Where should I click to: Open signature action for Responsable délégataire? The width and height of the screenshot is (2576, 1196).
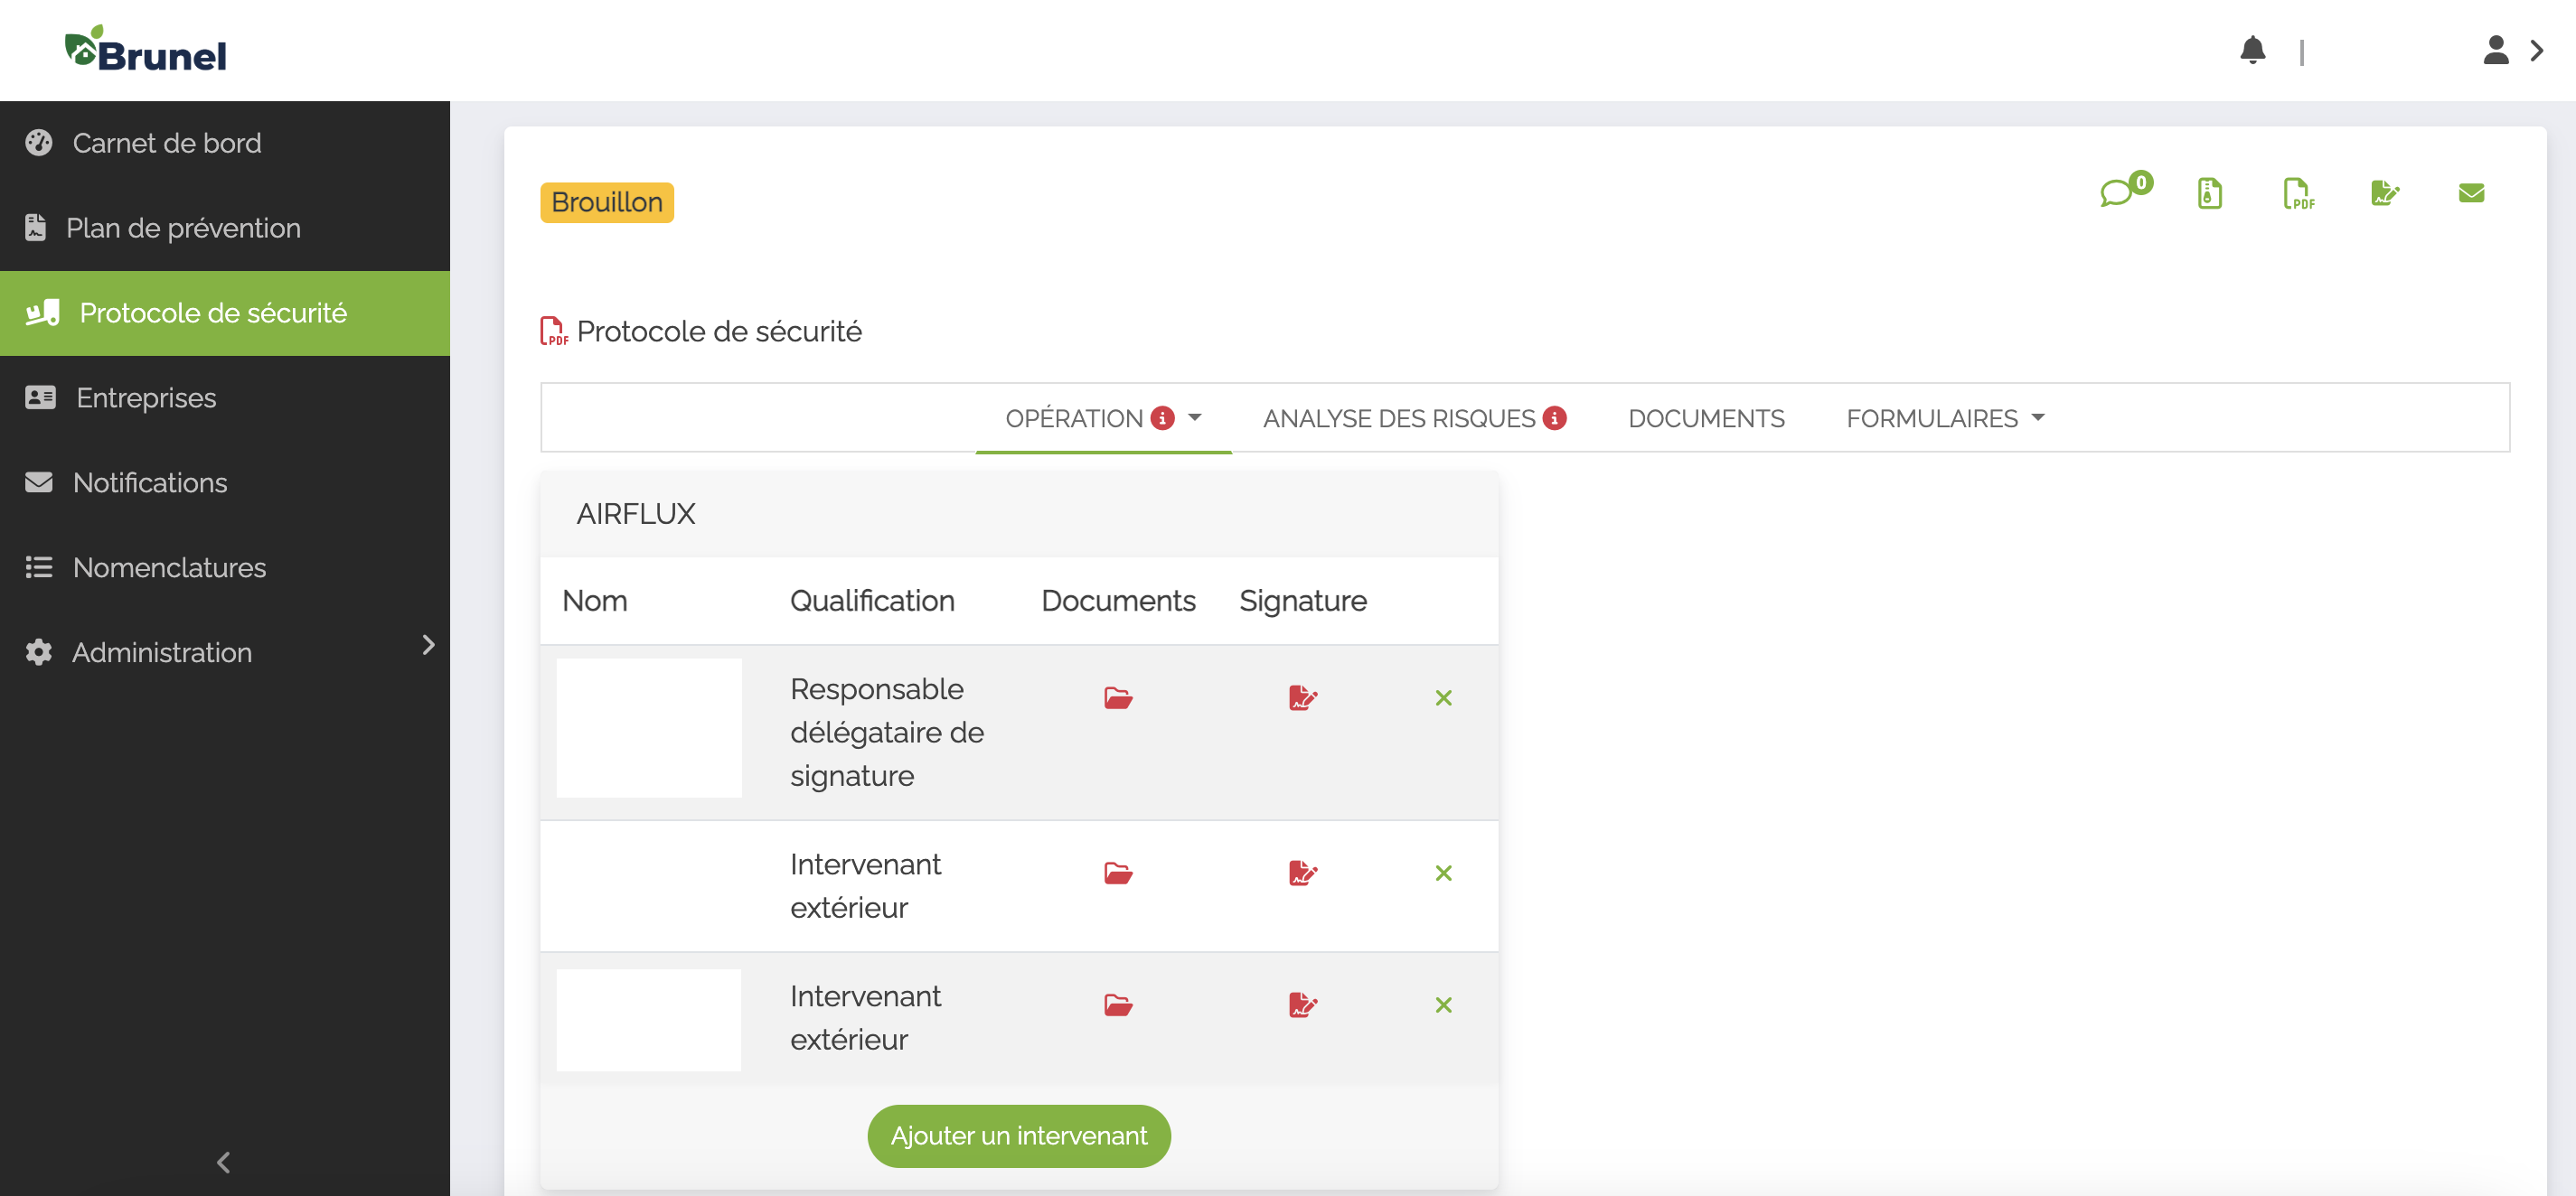(x=1303, y=697)
